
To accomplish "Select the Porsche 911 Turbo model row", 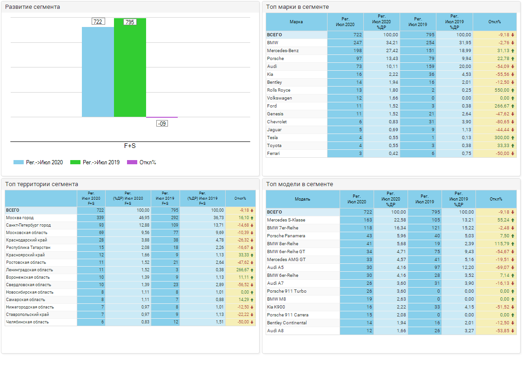I will pyautogui.click(x=391, y=291).
